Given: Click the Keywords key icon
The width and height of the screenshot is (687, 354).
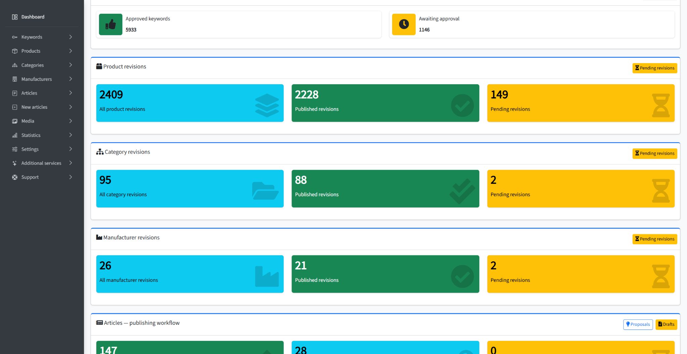Looking at the screenshot, I should click(x=15, y=37).
